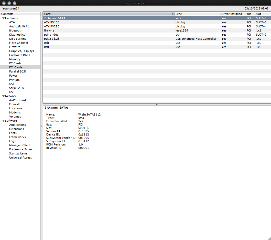Toggle the Card column sort arrow
This screenshot has width=271, height=240.
pyautogui.click(x=172, y=14)
